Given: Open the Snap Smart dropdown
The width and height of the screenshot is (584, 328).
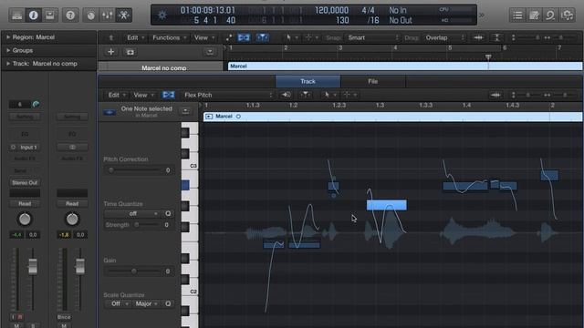Looking at the screenshot, I should 373,37.
